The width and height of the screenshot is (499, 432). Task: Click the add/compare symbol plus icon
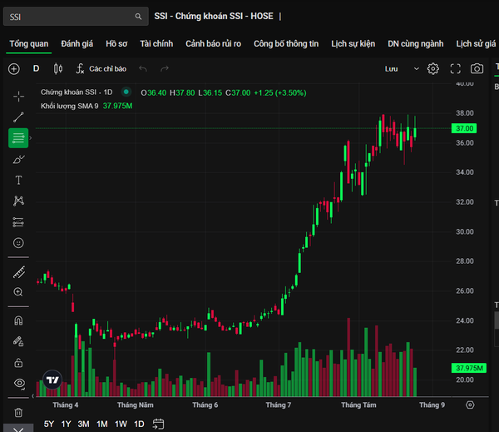tap(14, 69)
